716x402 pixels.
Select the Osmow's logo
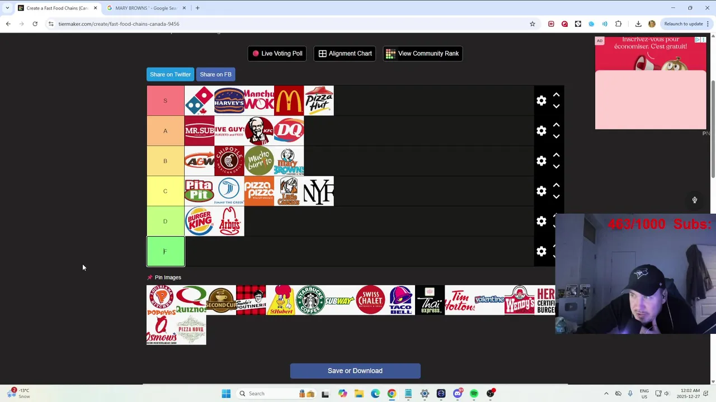pyautogui.click(x=161, y=330)
